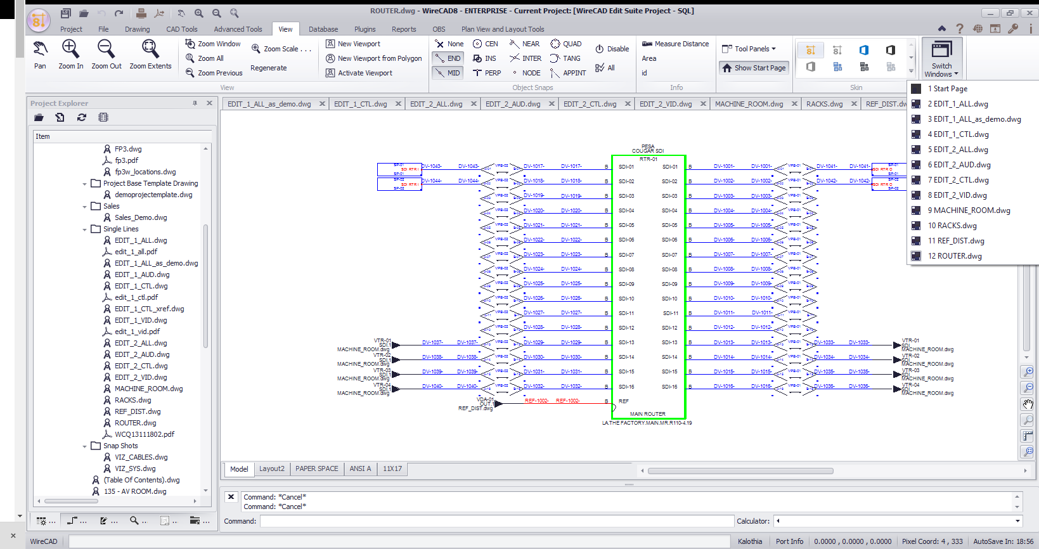
Task: Toggle INS object snap
Action: click(484, 58)
